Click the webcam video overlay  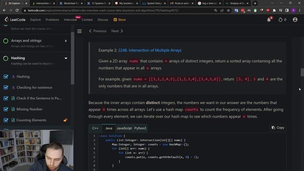37,151
